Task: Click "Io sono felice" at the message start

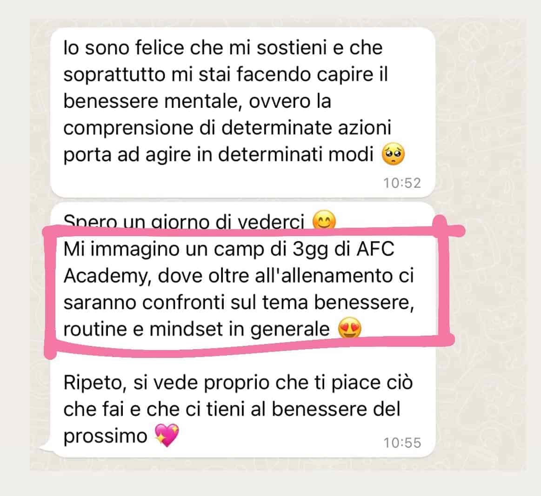Action: [x=124, y=47]
